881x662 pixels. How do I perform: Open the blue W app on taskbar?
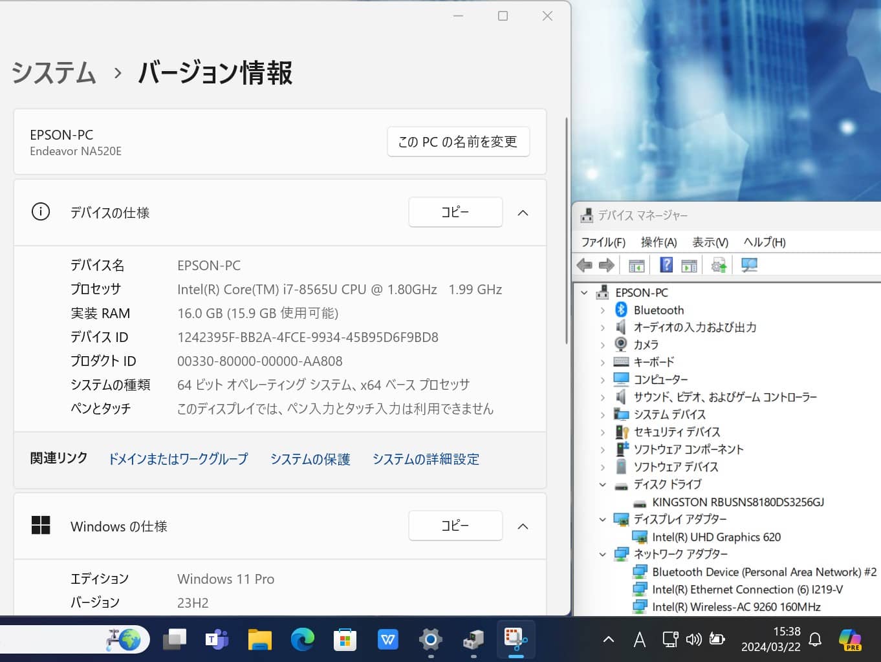pos(387,640)
